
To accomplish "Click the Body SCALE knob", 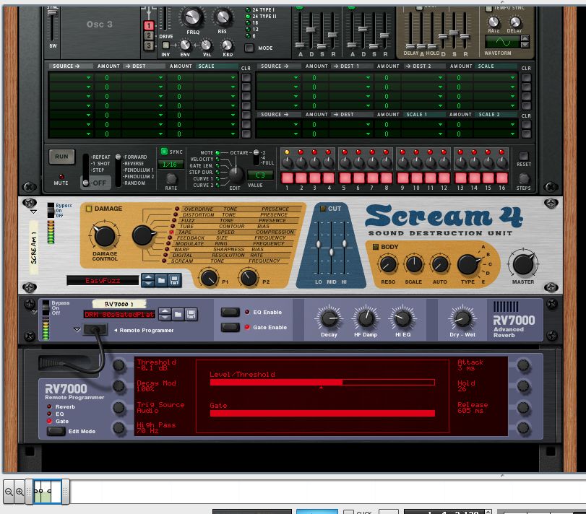I will tap(414, 264).
